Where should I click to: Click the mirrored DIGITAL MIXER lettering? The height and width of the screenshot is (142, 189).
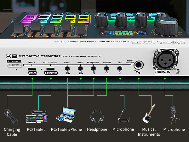pos(158,42)
